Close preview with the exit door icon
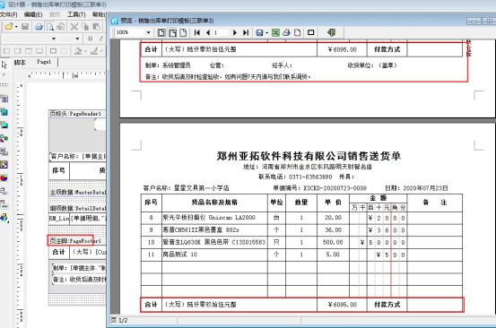The image size is (496, 328). click(331, 32)
